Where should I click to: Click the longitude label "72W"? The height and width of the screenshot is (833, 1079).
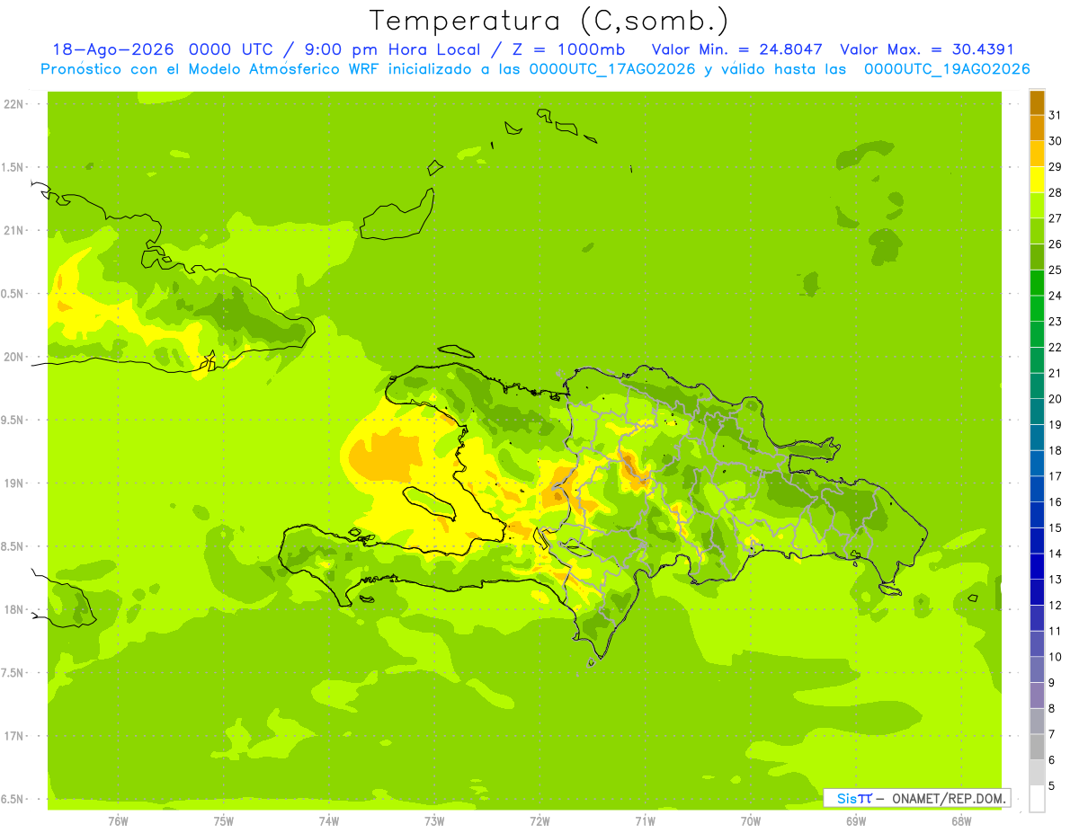[539, 821]
